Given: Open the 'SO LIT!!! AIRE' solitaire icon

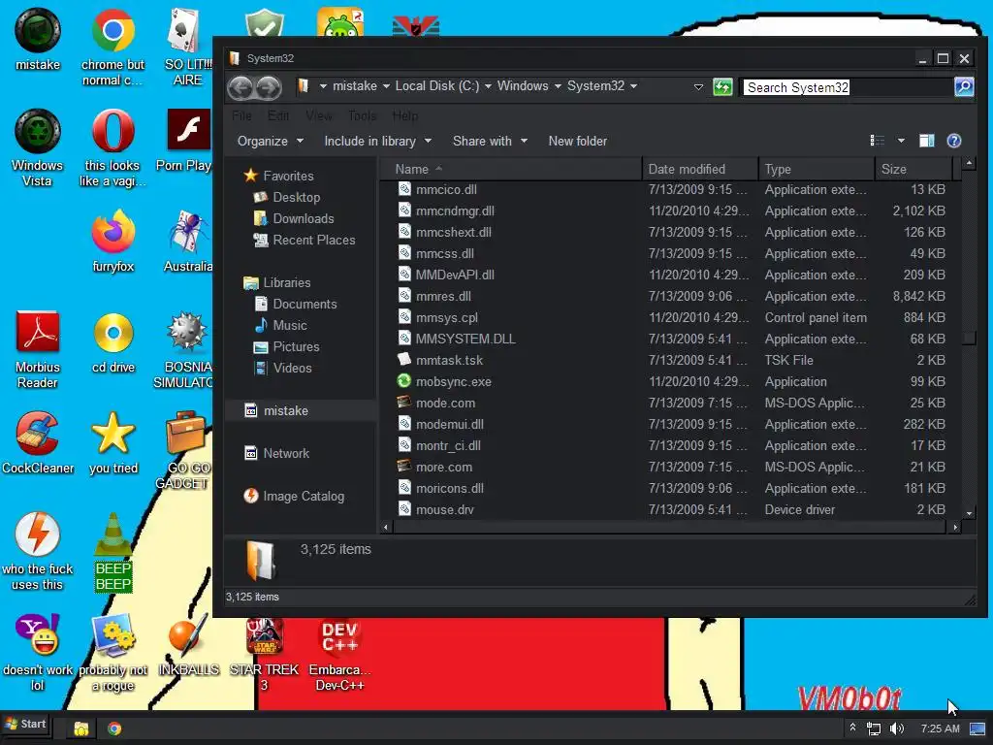Looking at the screenshot, I should (187, 46).
